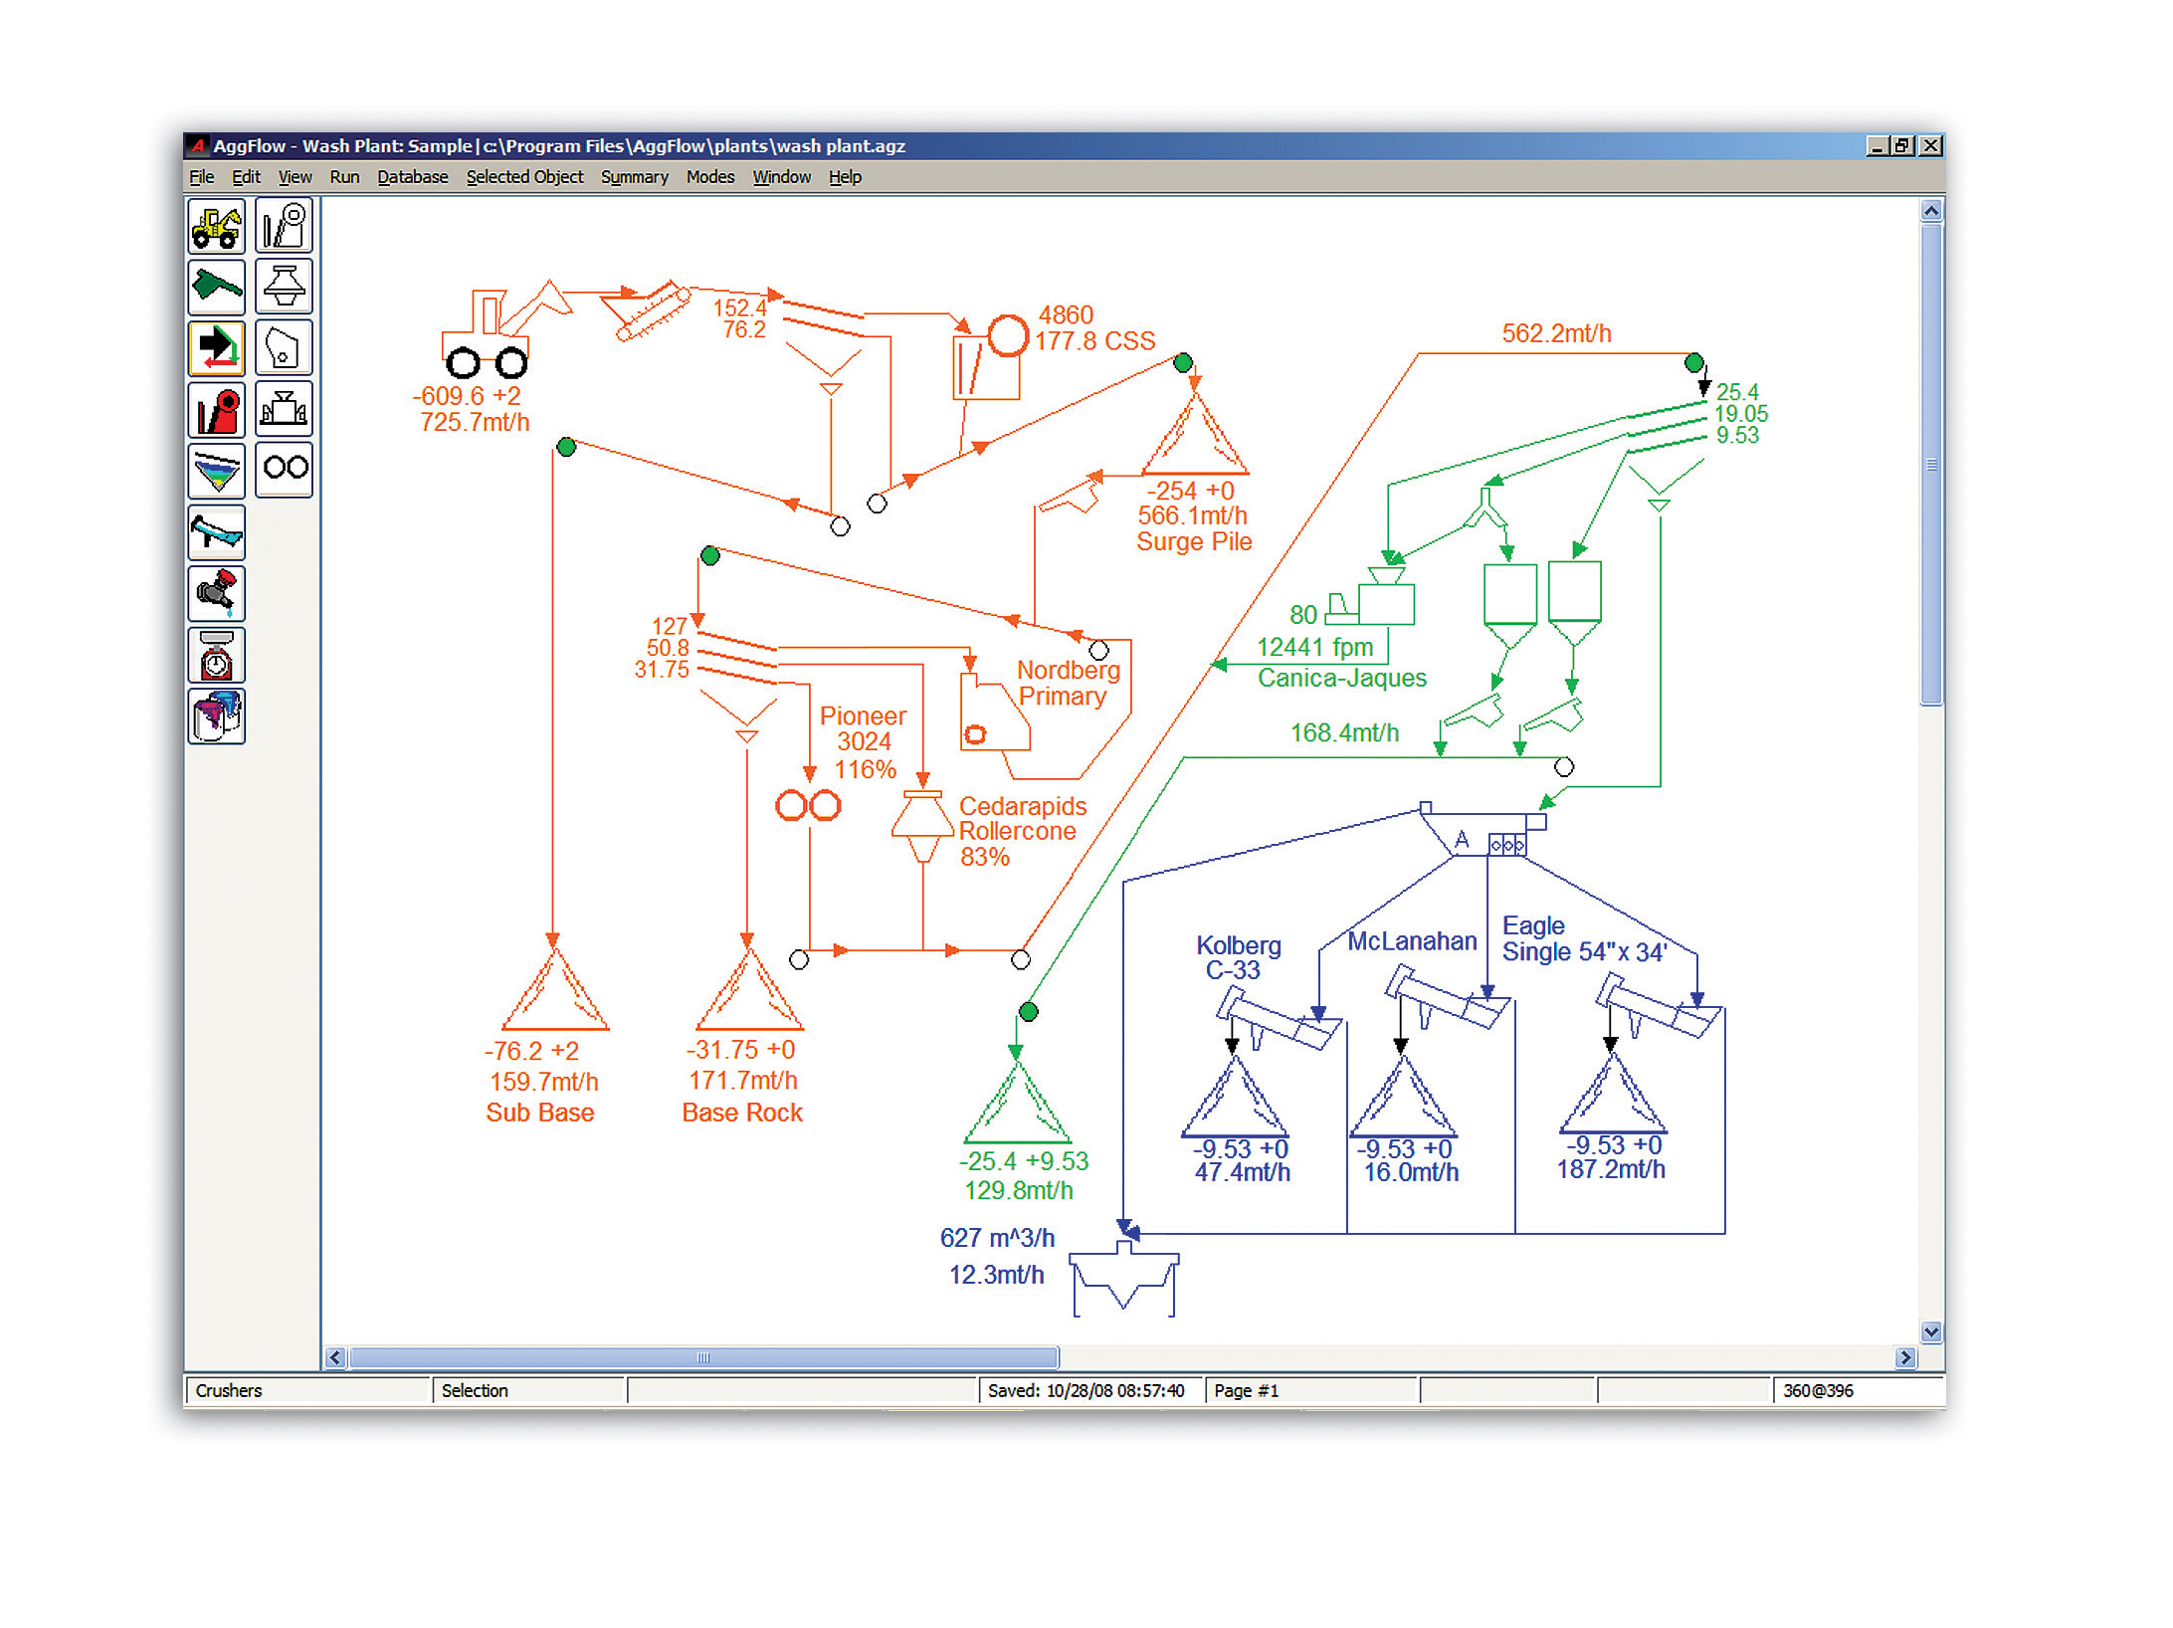Image resolution: width=2173 pixels, height=1628 pixels.
Task: Select the blue sand screw washer tool
Action: coord(217,532)
